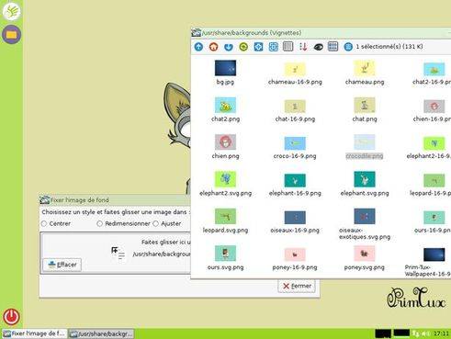Select the leopard-16-9 thumbnail
This screenshot has width=451, height=339.
click(x=434, y=180)
